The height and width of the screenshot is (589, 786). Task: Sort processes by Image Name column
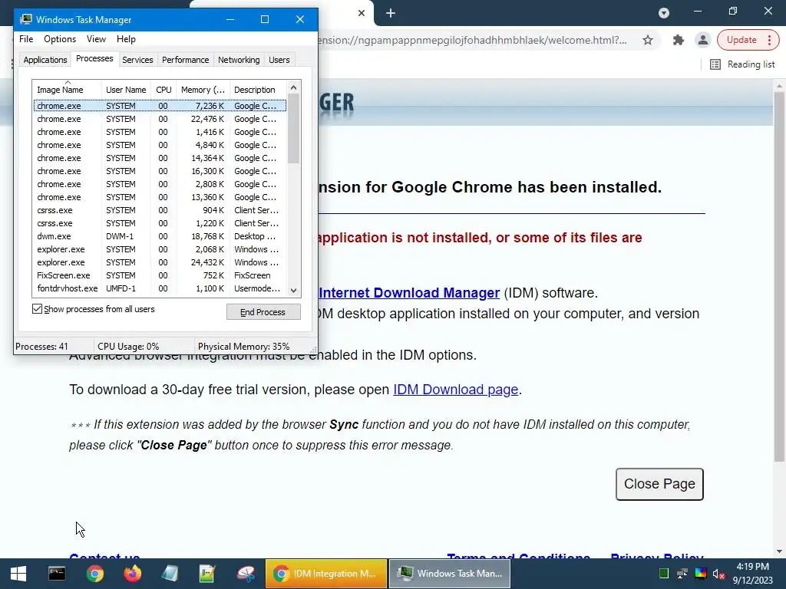67,90
